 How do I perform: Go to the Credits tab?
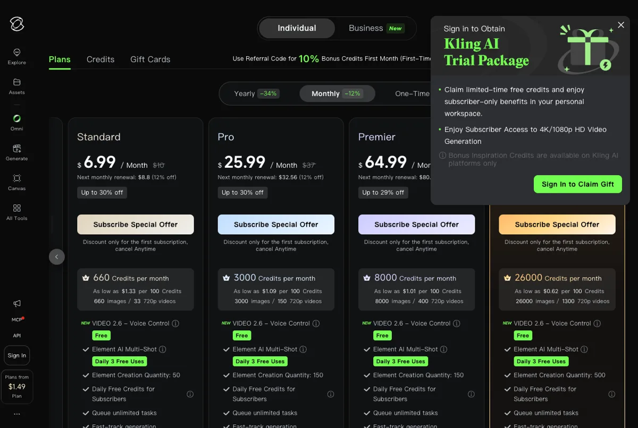(x=100, y=59)
